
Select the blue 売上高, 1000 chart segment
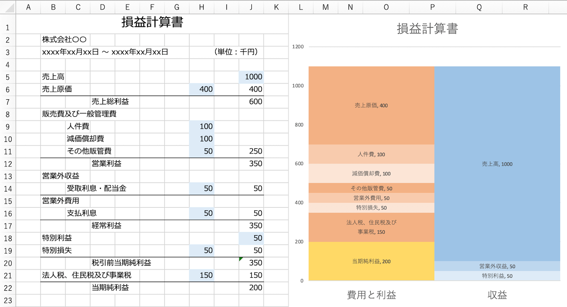click(x=497, y=164)
